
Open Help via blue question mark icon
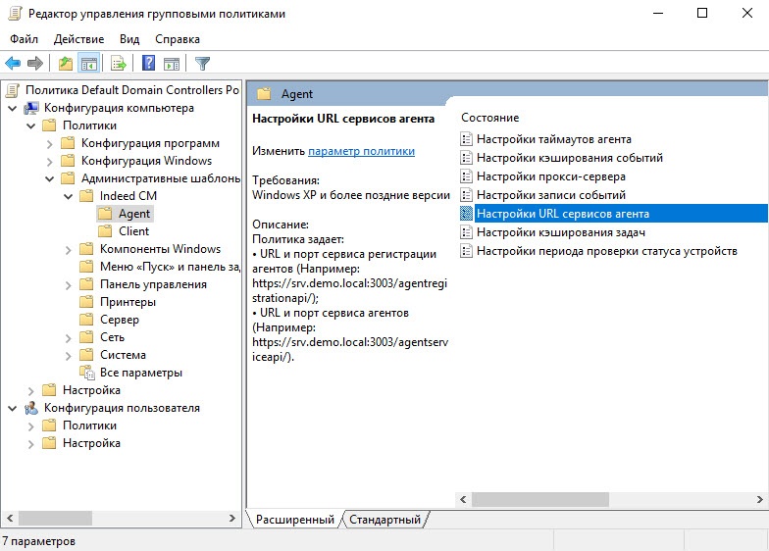(x=148, y=64)
